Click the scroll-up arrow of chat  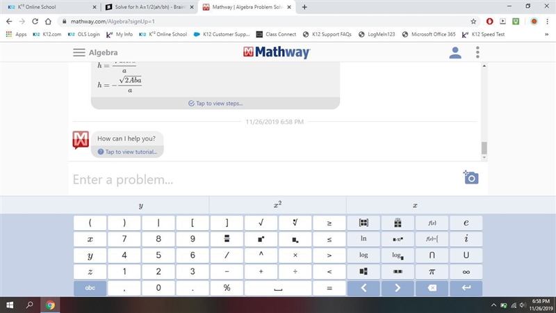pos(484,66)
